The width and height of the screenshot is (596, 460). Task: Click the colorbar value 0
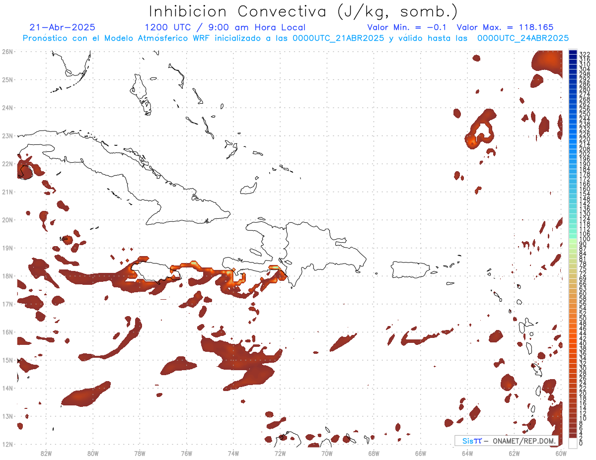tap(581, 444)
